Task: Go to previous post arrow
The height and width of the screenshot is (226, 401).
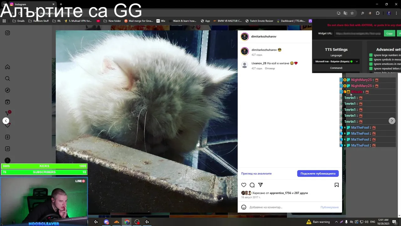Action: (x=6, y=121)
